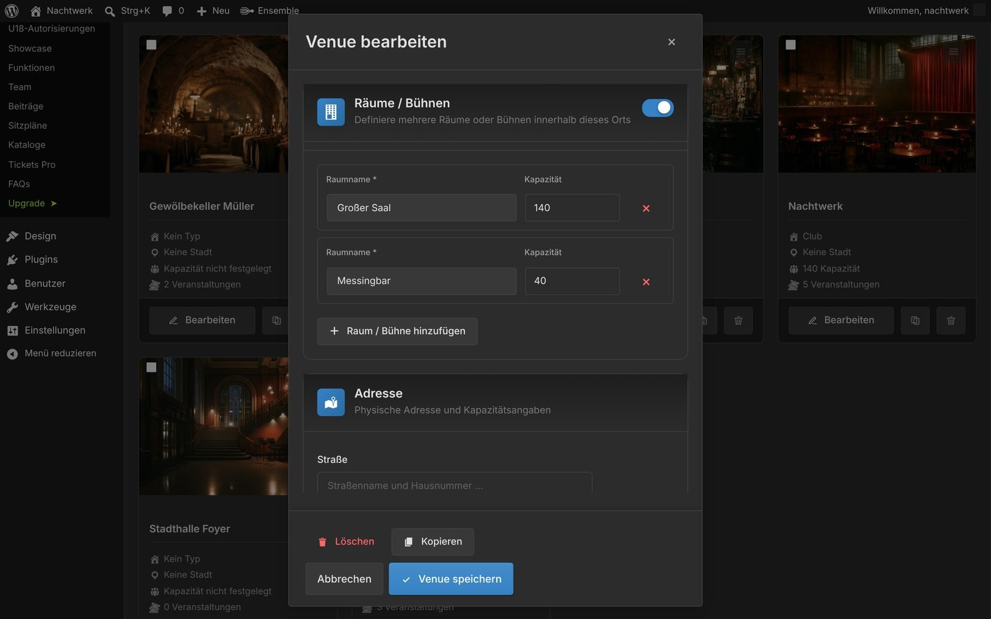Select the Stadthalle Foyer card checkbox
Screen dimensions: 991x619
click(151, 367)
